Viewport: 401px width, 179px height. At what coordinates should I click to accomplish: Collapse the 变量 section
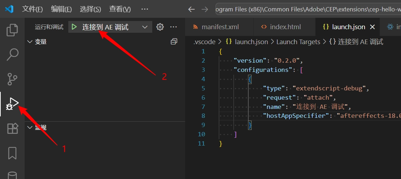(x=30, y=42)
